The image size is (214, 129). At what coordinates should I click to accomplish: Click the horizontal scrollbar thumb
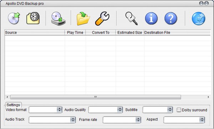pos(96,97)
